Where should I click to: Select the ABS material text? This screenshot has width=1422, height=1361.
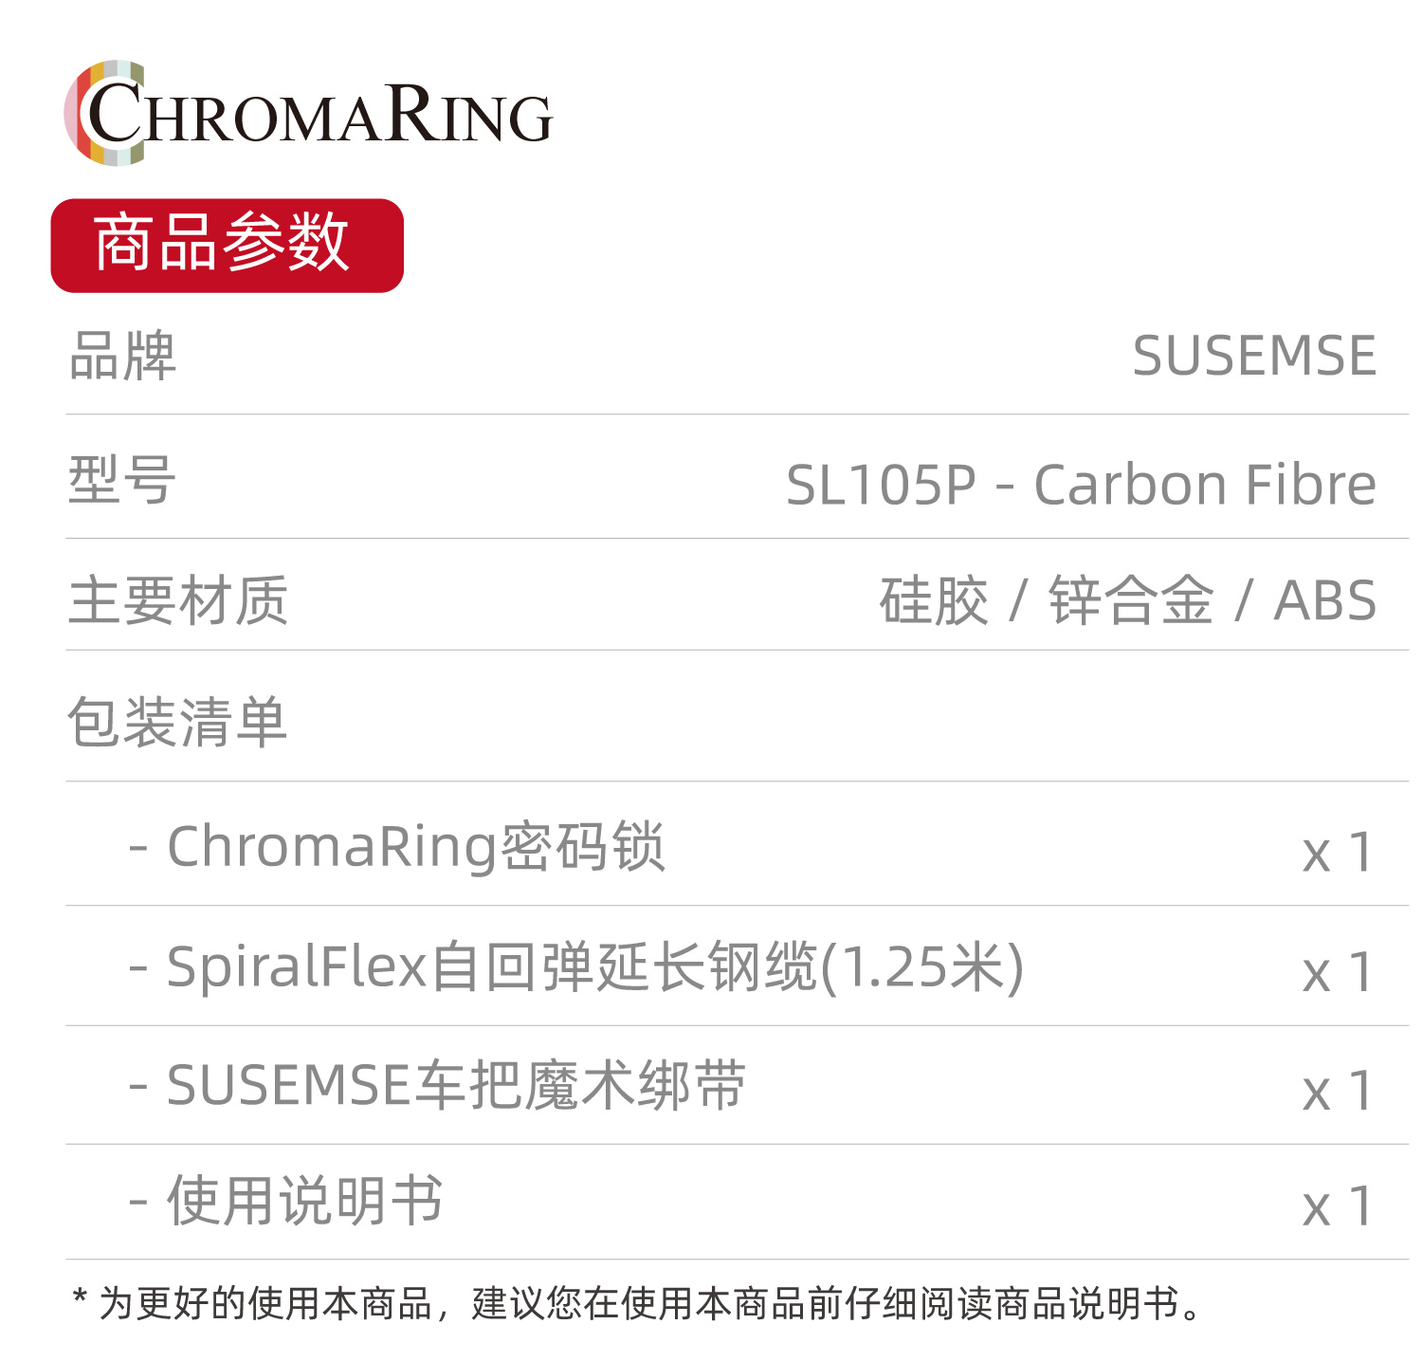(x=1325, y=601)
